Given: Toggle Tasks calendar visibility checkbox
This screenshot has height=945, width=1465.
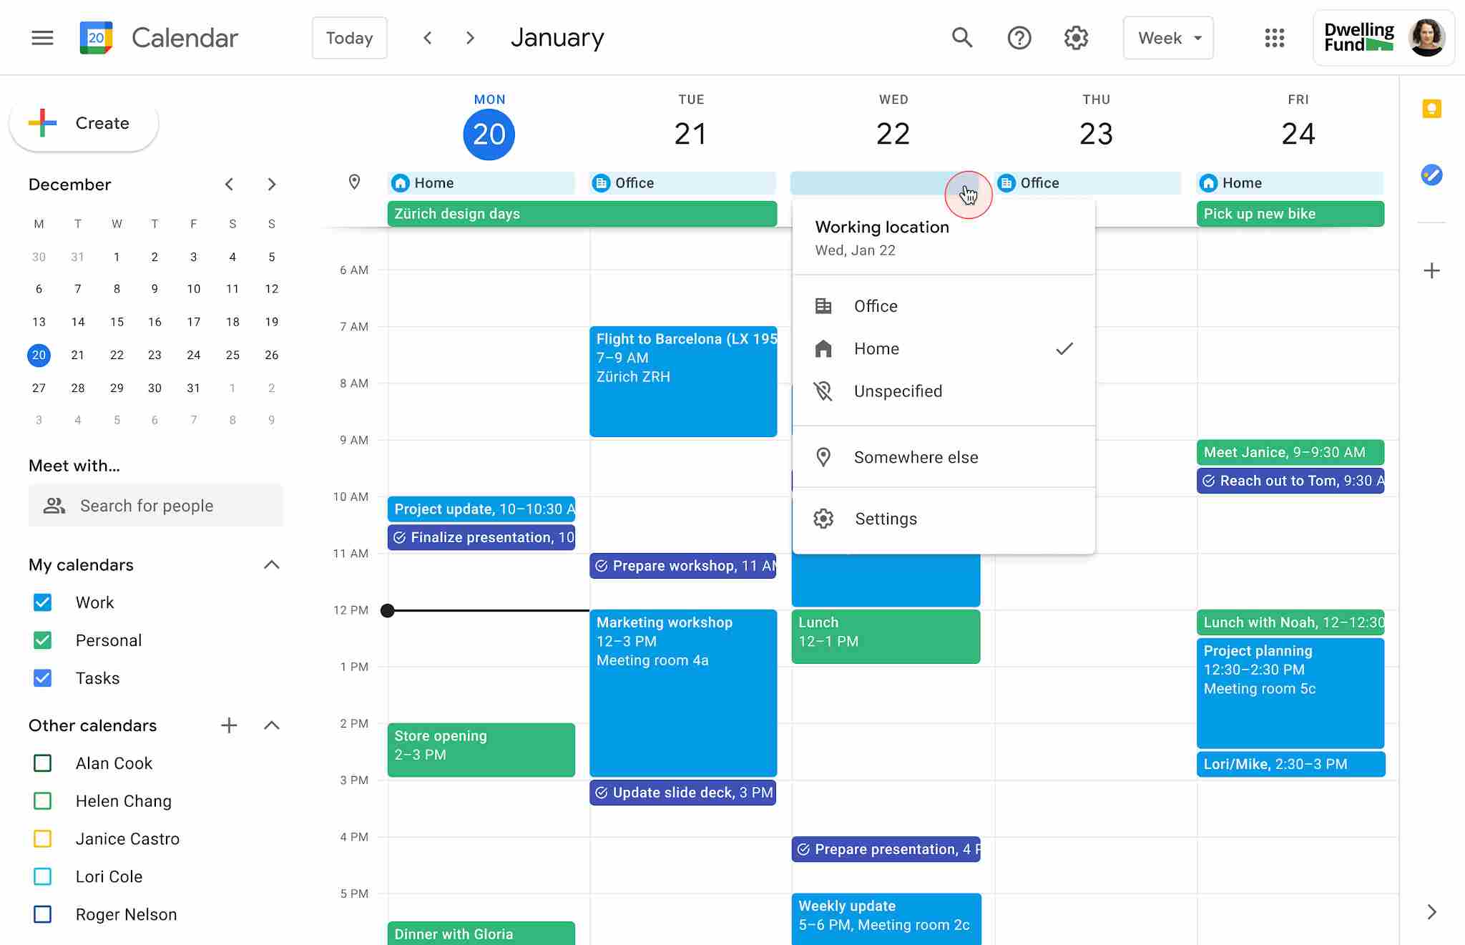Looking at the screenshot, I should (43, 677).
